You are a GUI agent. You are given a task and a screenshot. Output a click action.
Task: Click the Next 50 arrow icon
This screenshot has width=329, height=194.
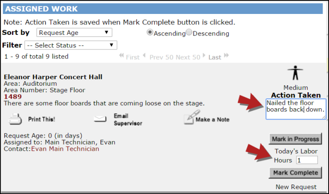point(204,55)
